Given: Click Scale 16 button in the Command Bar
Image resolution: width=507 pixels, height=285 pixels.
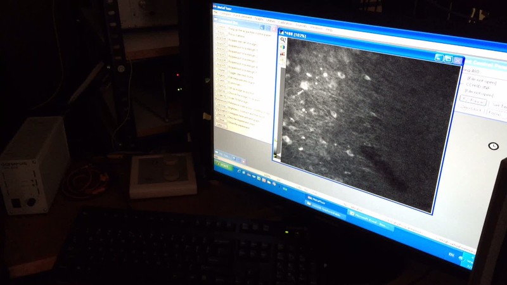Looking at the screenshot, I should (221, 96).
